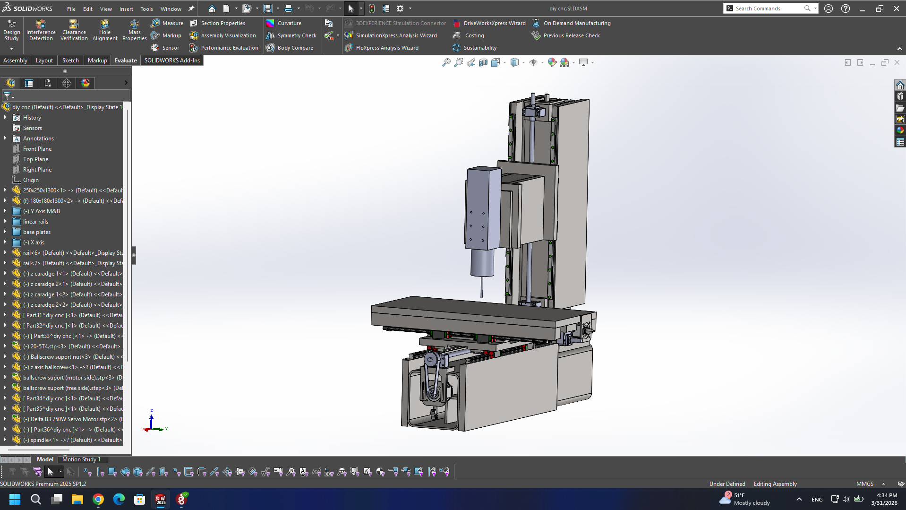Click the Clearance Verification icon

pyautogui.click(x=74, y=30)
